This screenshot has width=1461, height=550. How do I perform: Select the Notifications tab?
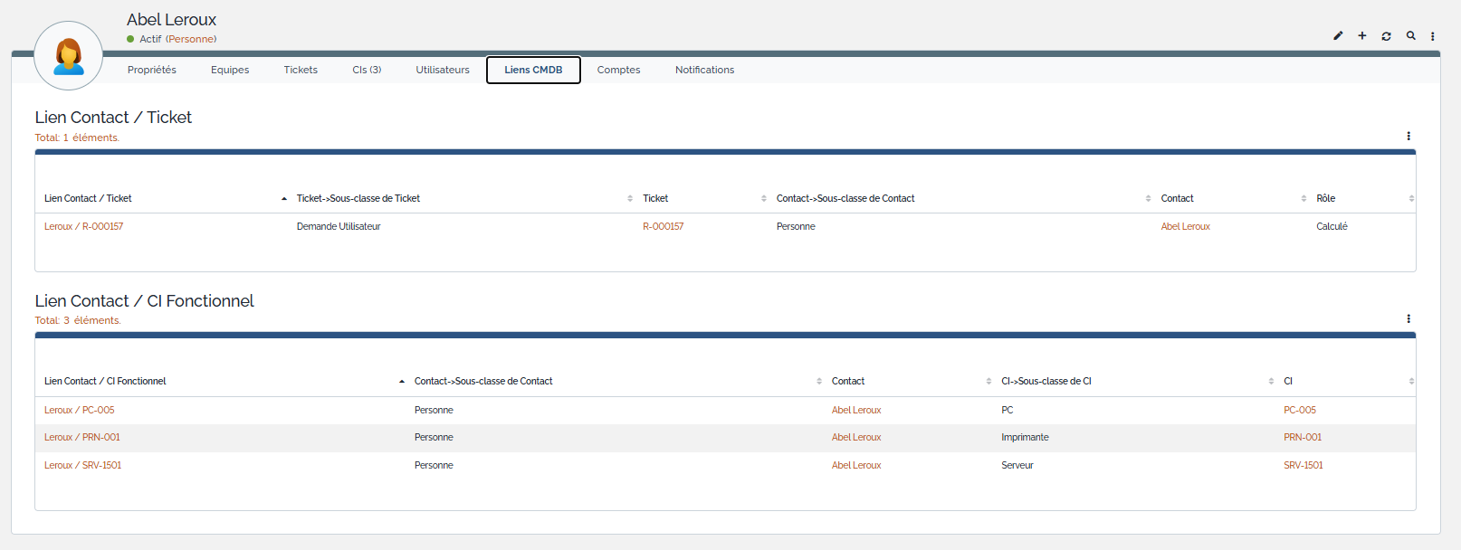pyautogui.click(x=704, y=70)
